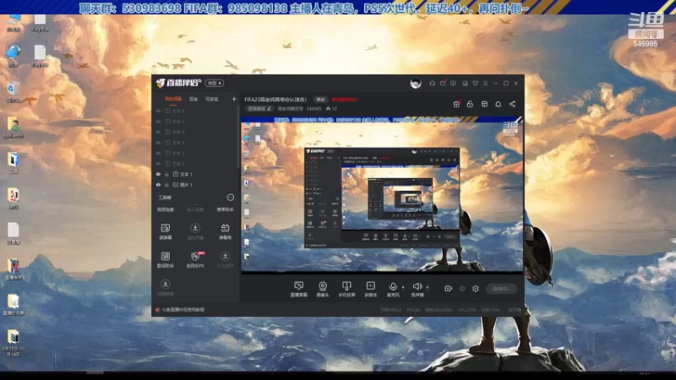
Task: Select the 文本 1 source row
Action: pos(196,174)
